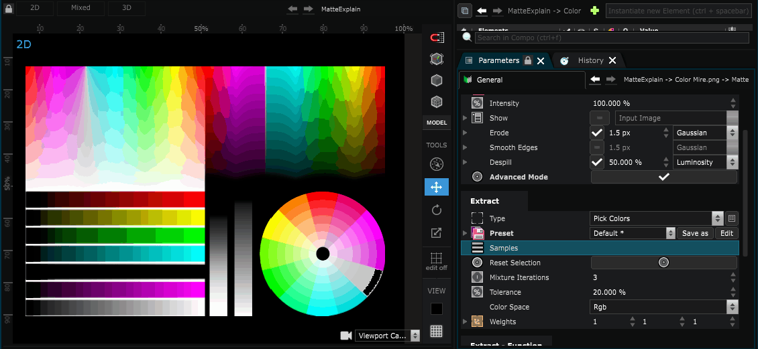
Task: Enable the Smooth Edges checkbox
Action: coord(596,147)
